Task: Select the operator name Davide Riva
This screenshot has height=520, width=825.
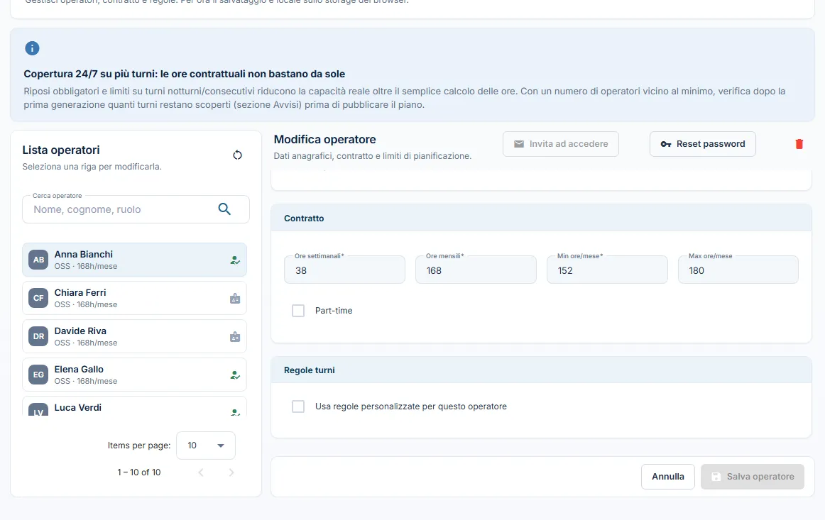Action: (x=80, y=331)
